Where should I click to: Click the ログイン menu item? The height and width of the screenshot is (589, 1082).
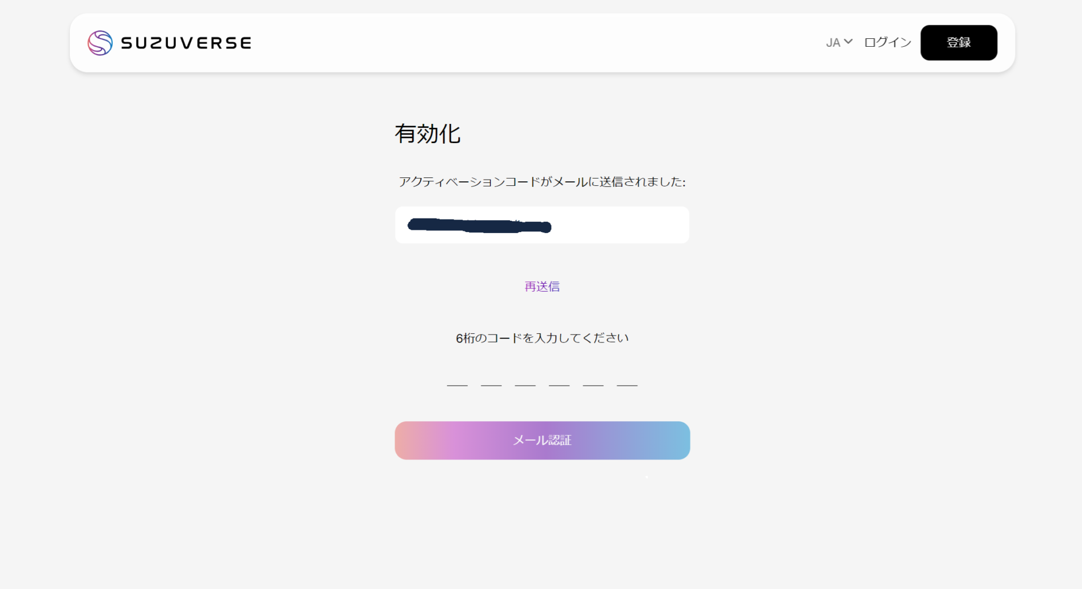point(887,42)
